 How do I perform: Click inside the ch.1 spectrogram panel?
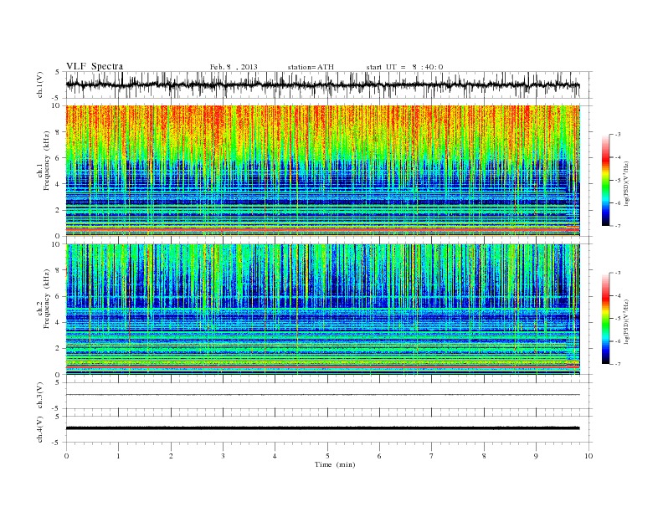point(323,171)
